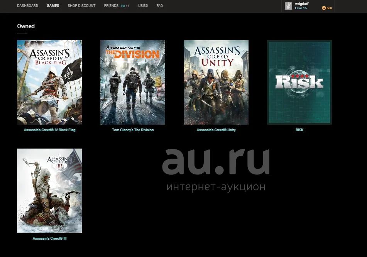
Task: Click Tom Clancy's The Division title link
Action: pyautogui.click(x=133, y=130)
